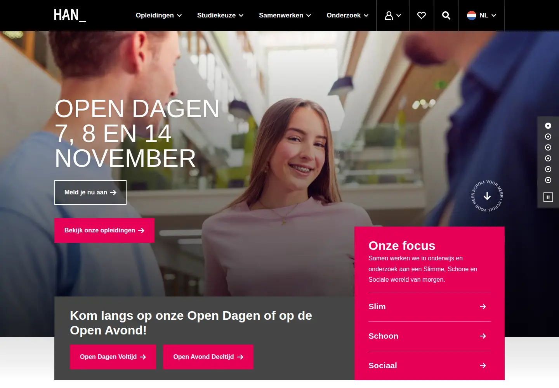Select the second slide indicator dot
The image size is (559, 388).
[548, 137]
